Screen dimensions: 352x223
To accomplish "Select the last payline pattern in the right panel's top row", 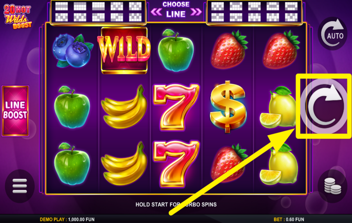I will pyautogui.click(x=291, y=6).
